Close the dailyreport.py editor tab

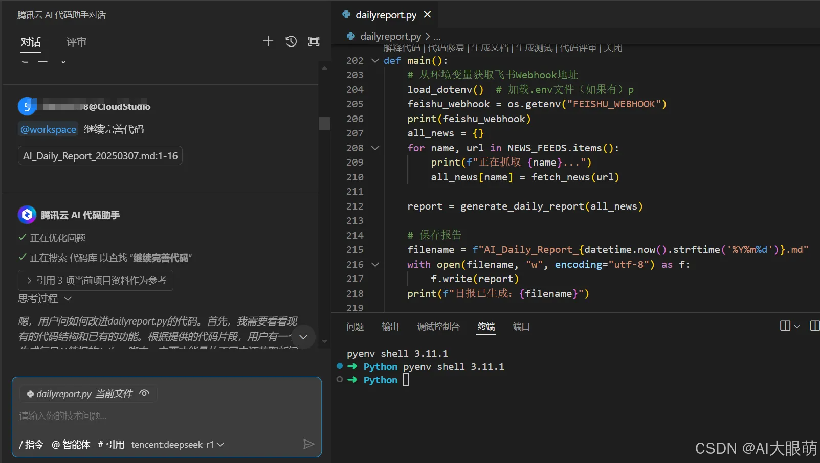[428, 15]
